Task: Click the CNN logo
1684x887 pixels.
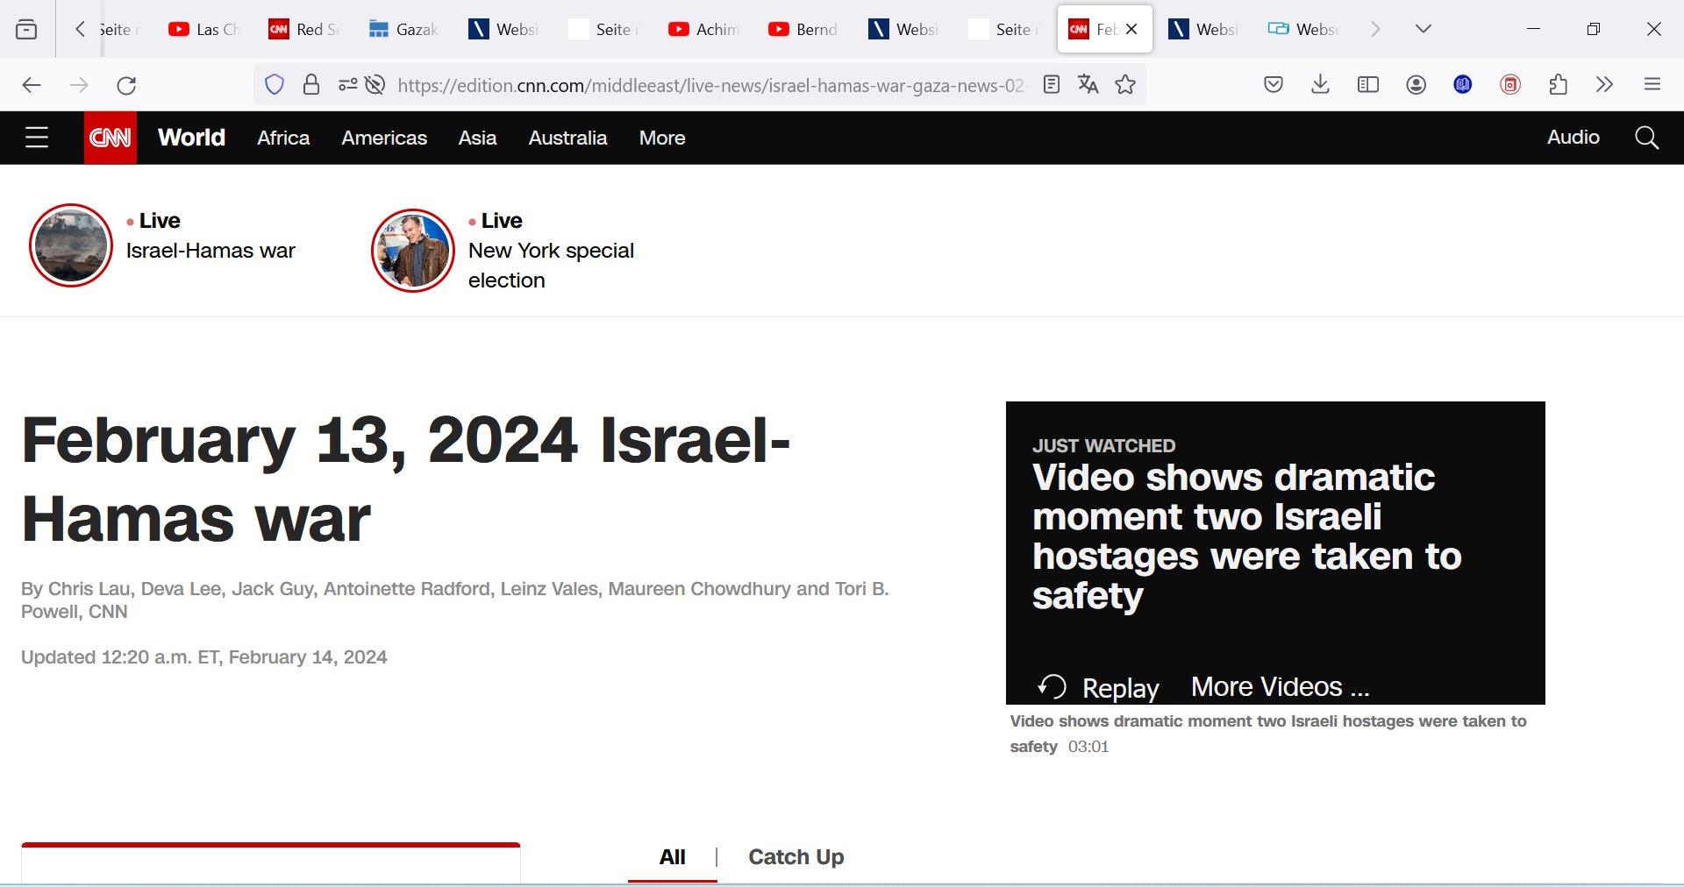Action: [111, 138]
